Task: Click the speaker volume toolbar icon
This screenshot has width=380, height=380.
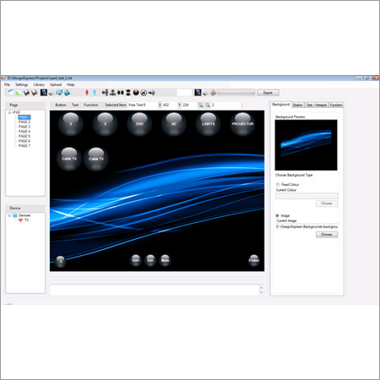Action: pyautogui.click(x=152, y=92)
